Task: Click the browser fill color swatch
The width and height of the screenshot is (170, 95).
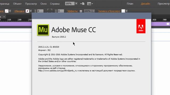Action: [x=123, y=11]
